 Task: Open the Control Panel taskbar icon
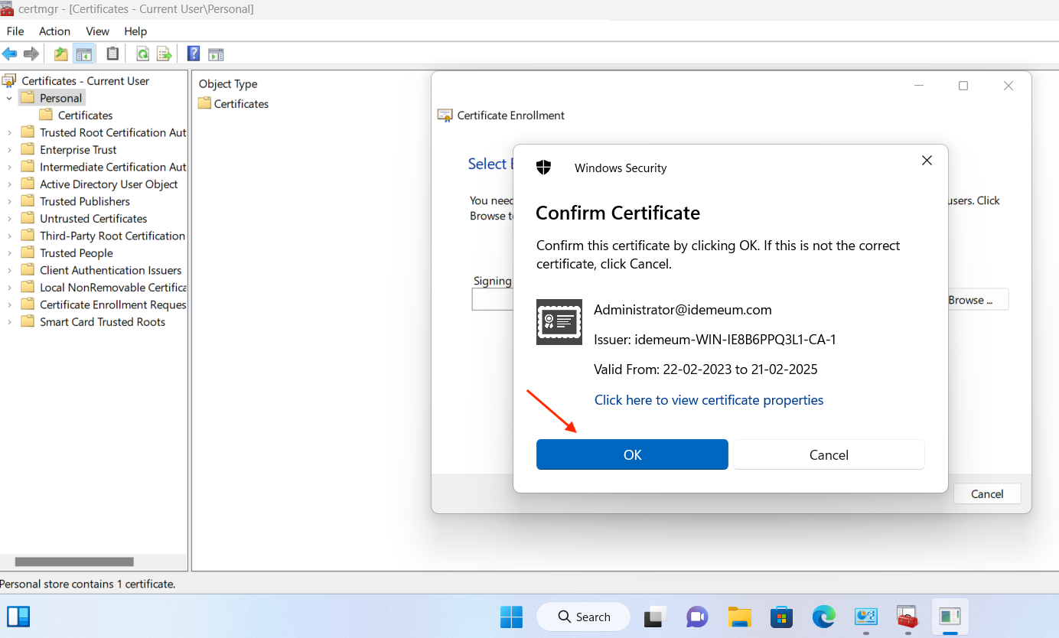[865, 617]
